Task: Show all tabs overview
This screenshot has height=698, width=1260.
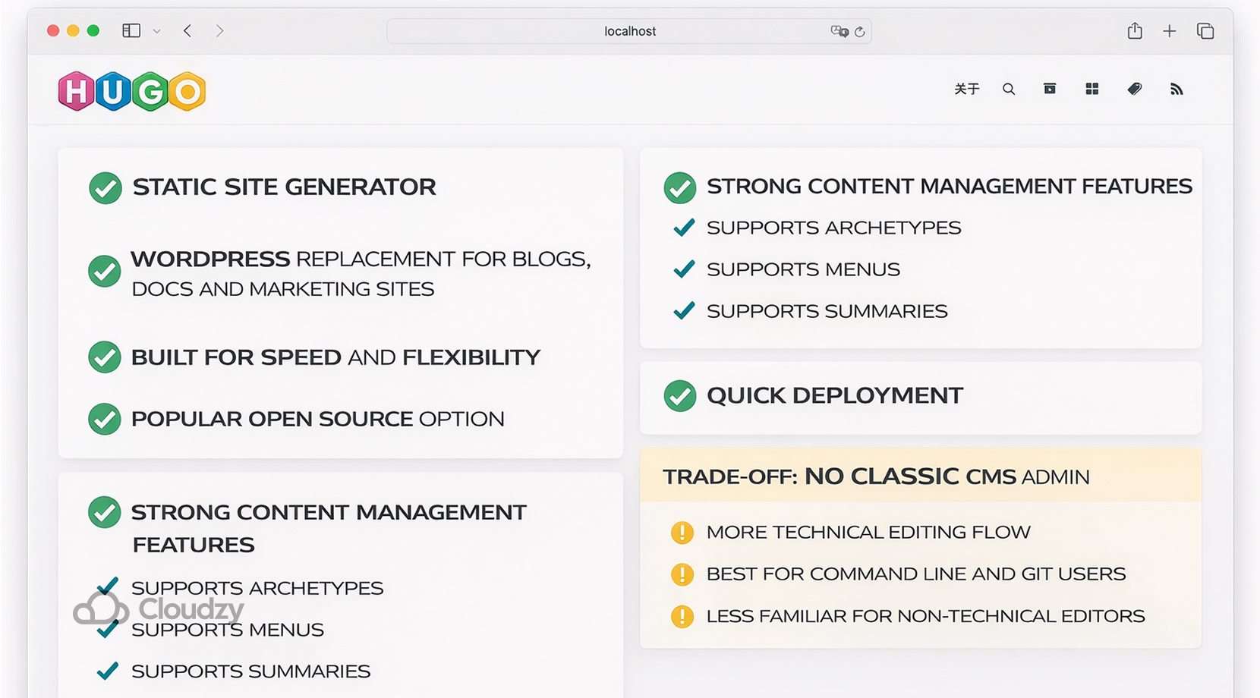Action: click(1205, 31)
